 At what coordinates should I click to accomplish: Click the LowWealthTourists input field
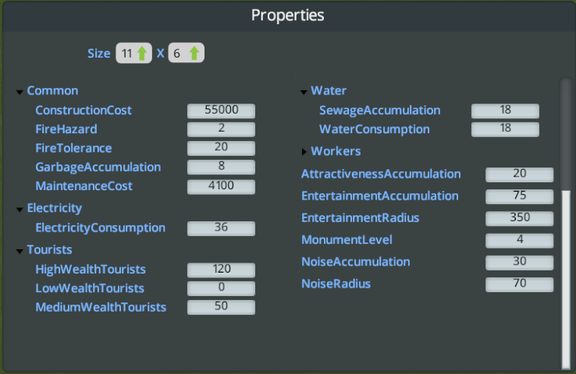[221, 288]
